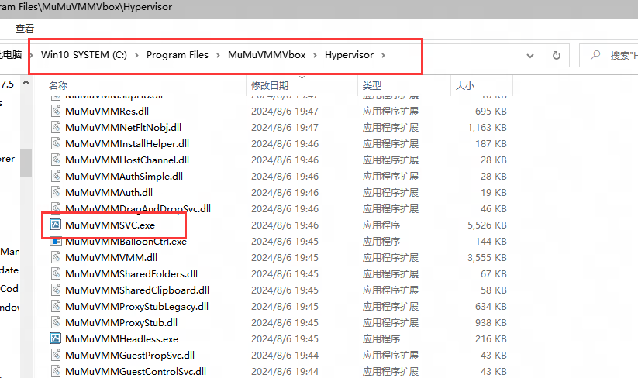
Task: Sort files by 大小 column
Action: [465, 86]
